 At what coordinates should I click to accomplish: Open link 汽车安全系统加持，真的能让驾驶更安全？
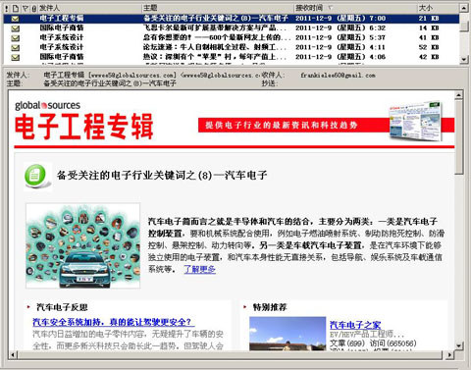point(113,322)
